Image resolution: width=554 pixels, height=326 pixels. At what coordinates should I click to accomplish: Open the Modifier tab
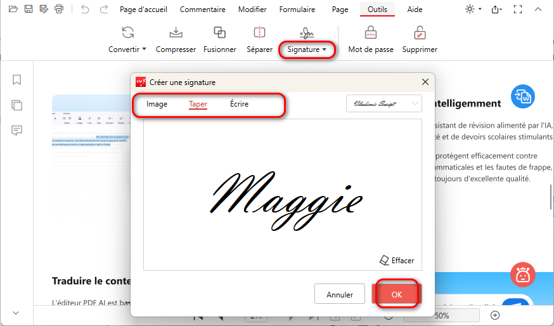pos(252,10)
